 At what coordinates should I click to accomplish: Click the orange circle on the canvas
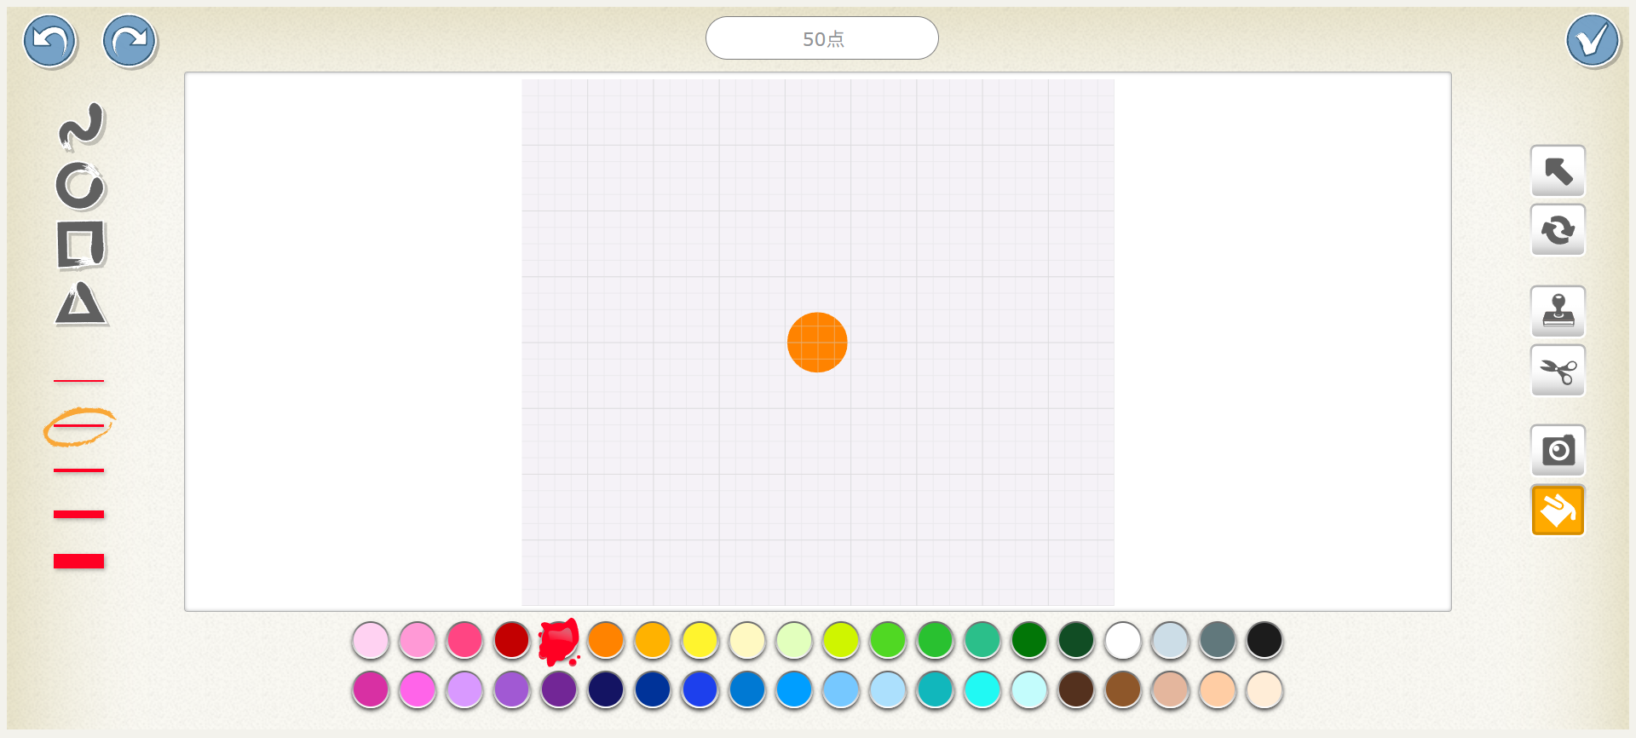[x=817, y=343]
